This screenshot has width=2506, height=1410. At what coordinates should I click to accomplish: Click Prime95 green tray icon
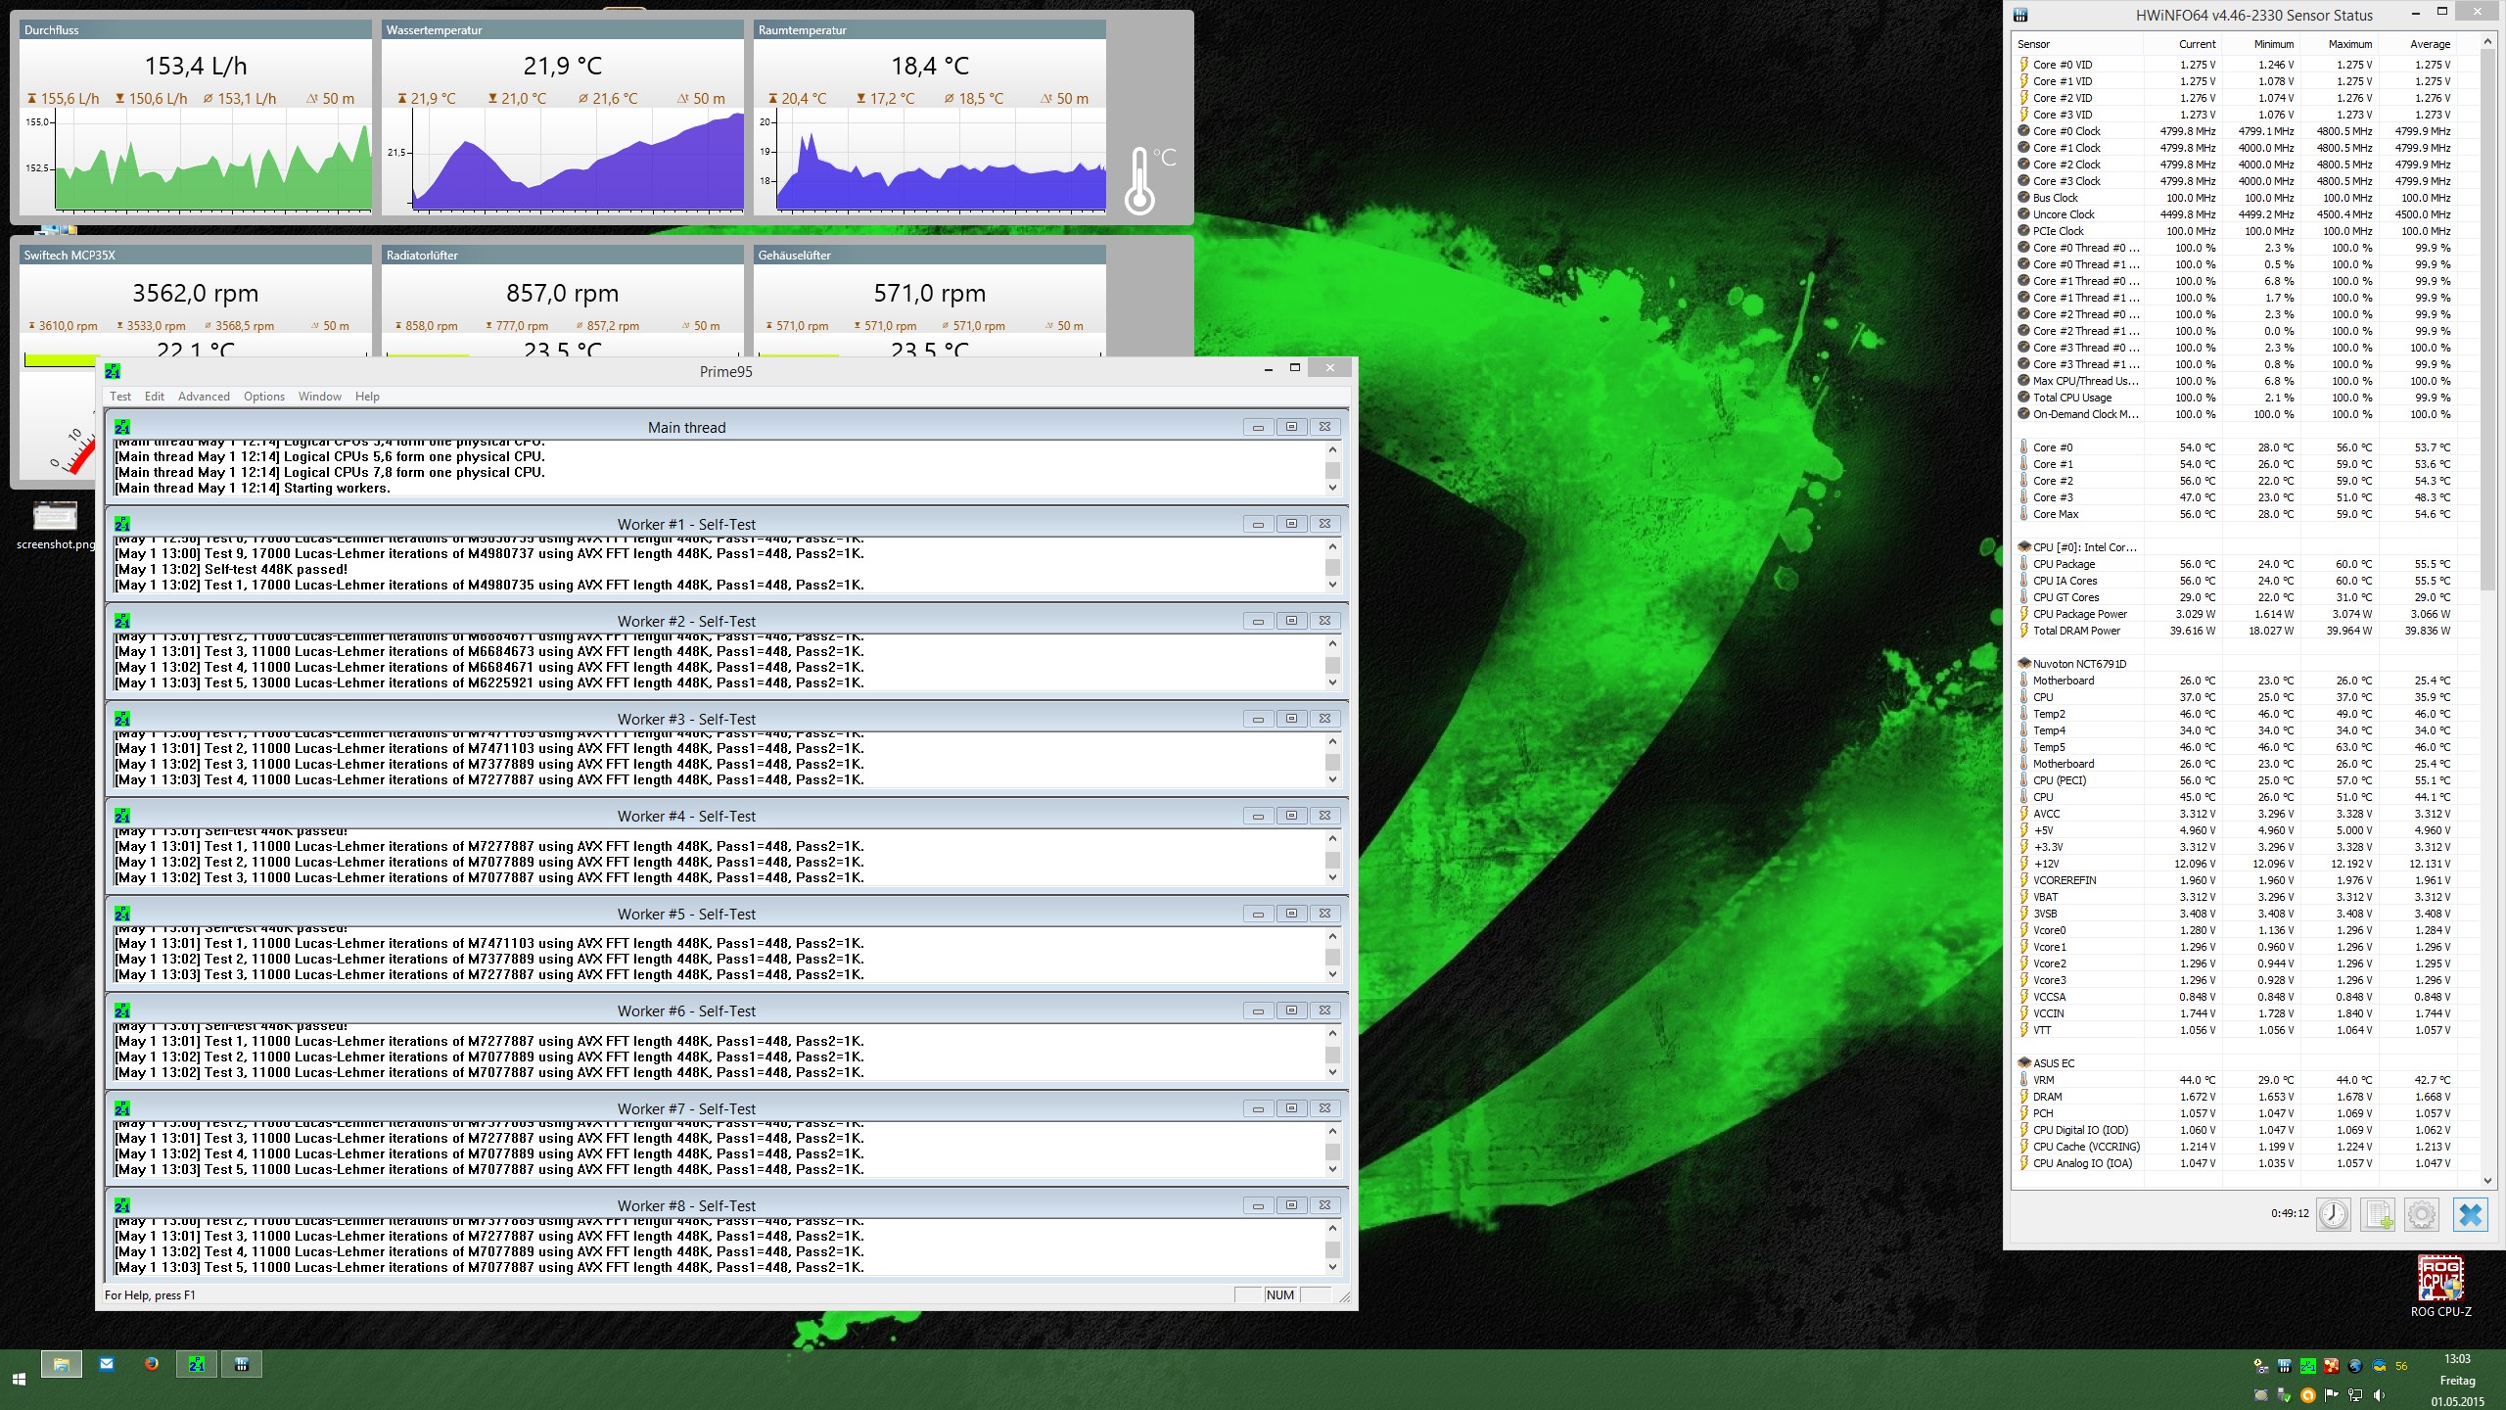(x=2307, y=1366)
